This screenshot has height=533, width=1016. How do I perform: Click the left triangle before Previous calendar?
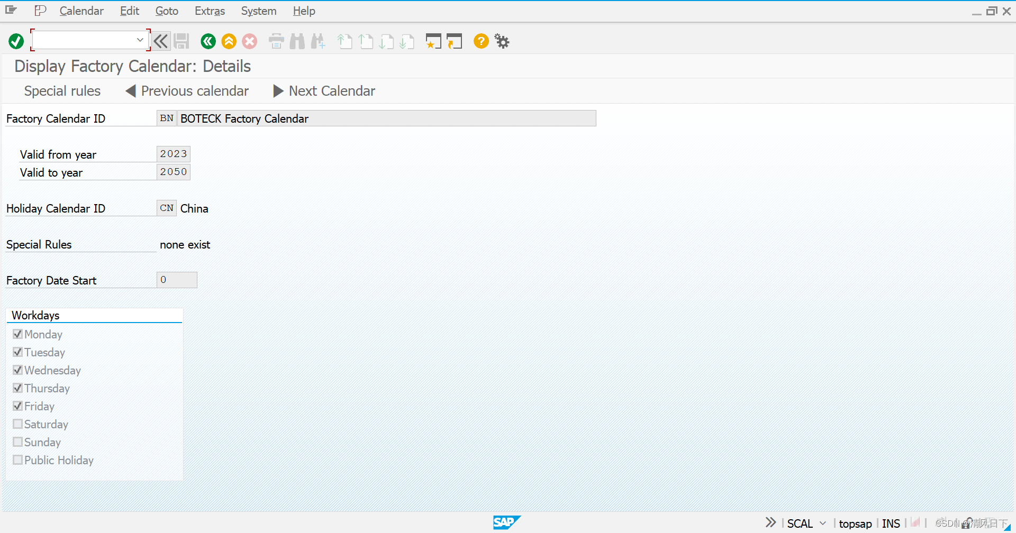(131, 91)
